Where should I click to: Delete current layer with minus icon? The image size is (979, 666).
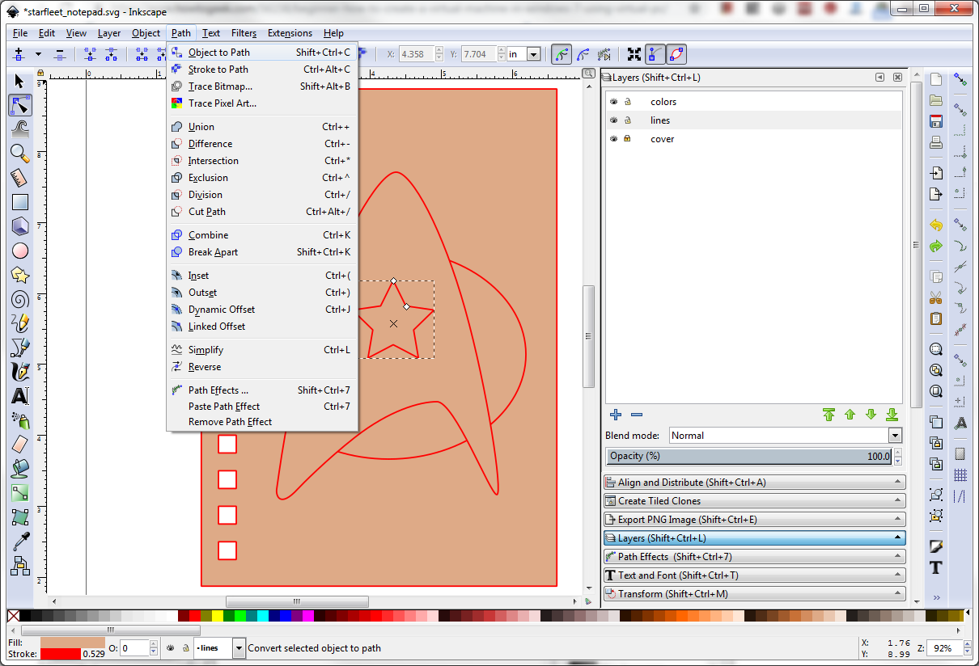pos(637,415)
